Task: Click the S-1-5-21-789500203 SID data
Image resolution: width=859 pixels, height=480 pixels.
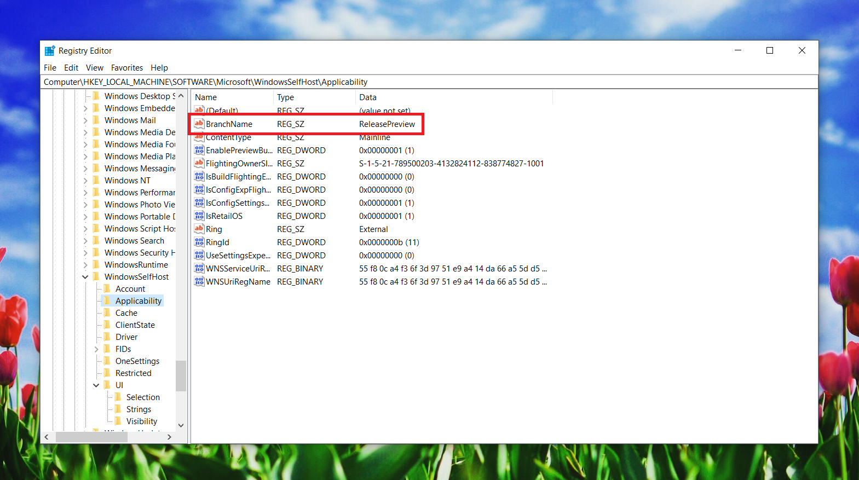Action: click(452, 164)
